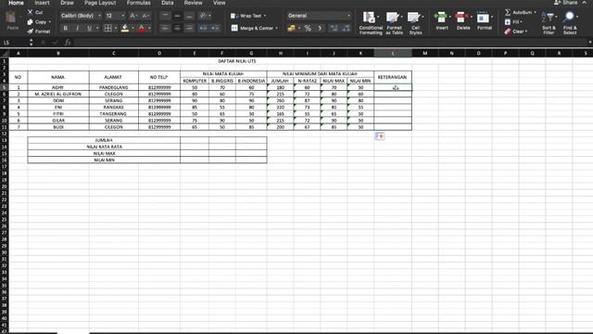Screen dimensions: 593x334
Task: Click Merge & Center
Action: [x=253, y=28]
